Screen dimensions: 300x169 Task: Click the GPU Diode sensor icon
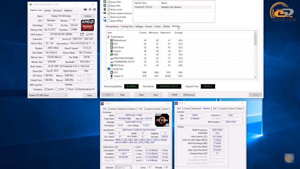click(x=112, y=65)
